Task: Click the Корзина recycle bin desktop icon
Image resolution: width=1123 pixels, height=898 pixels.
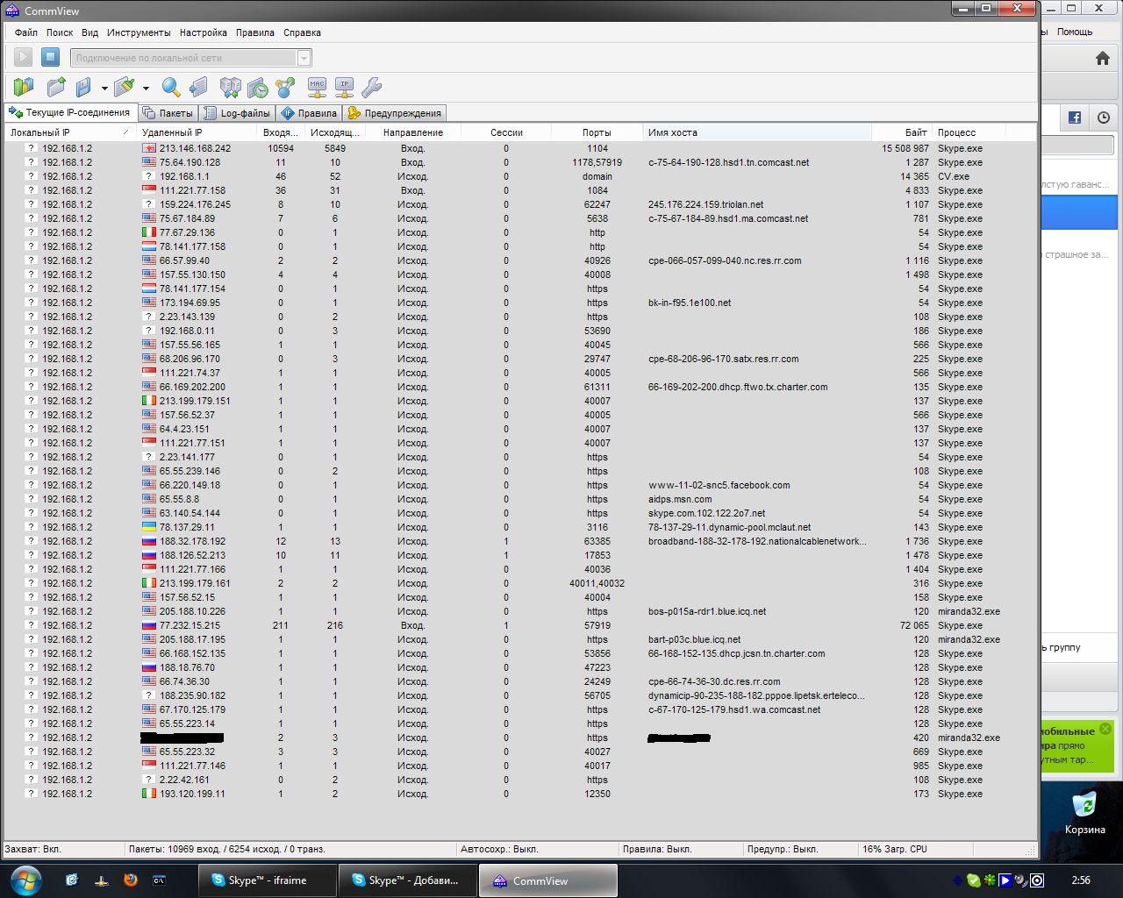Action: tap(1085, 813)
